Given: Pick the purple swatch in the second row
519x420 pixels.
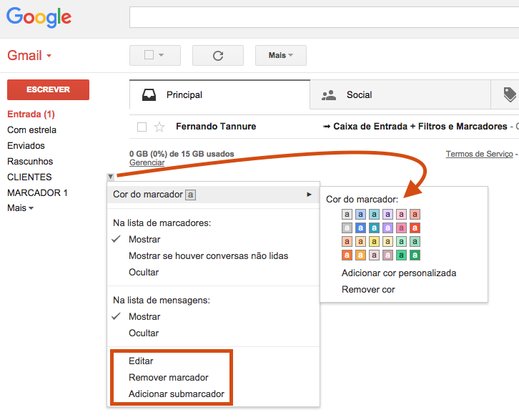Looking at the screenshot, I should (387, 228).
